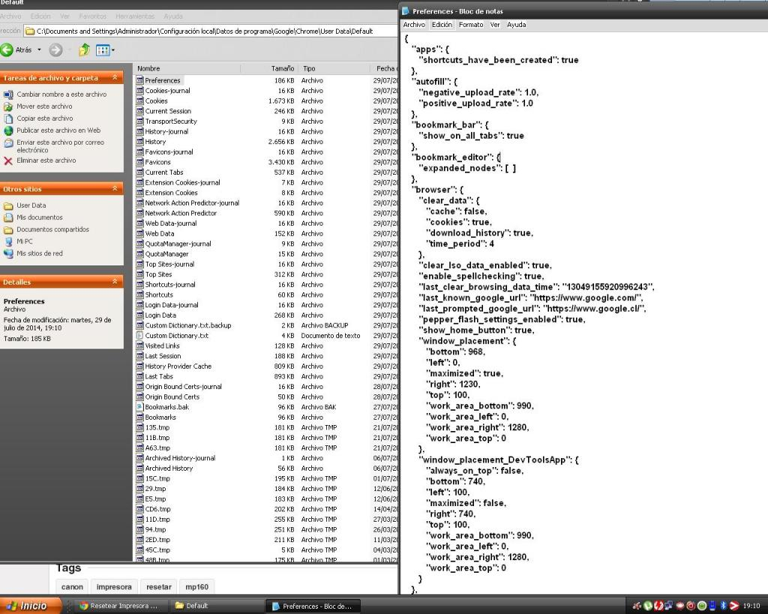The height and width of the screenshot is (614, 768).
Task: Click the Publicar este archivo en Web icon
Action: click(x=8, y=130)
